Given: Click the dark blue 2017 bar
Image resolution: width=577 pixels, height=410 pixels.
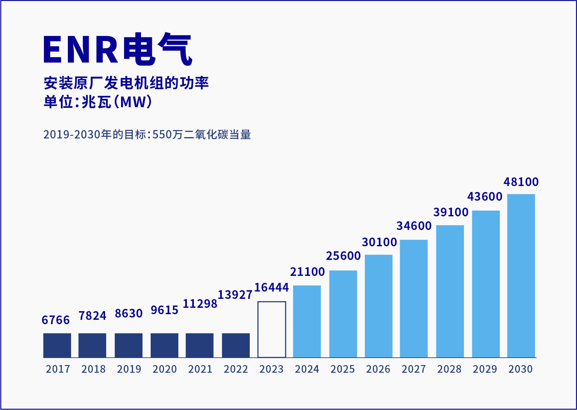Looking at the screenshot, I should 57,345.
